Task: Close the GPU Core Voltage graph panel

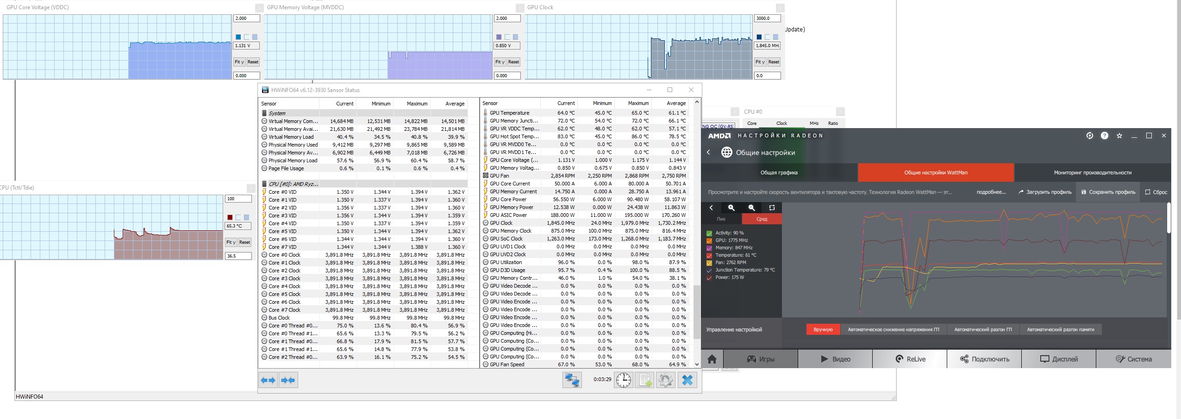Action: click(259, 8)
